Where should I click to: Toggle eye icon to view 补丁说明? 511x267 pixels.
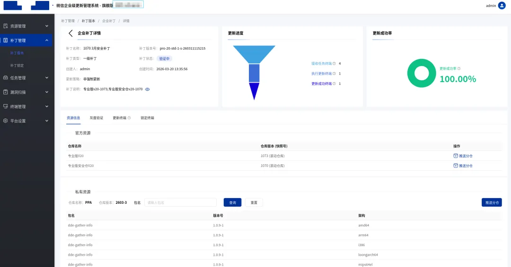pyautogui.click(x=147, y=89)
